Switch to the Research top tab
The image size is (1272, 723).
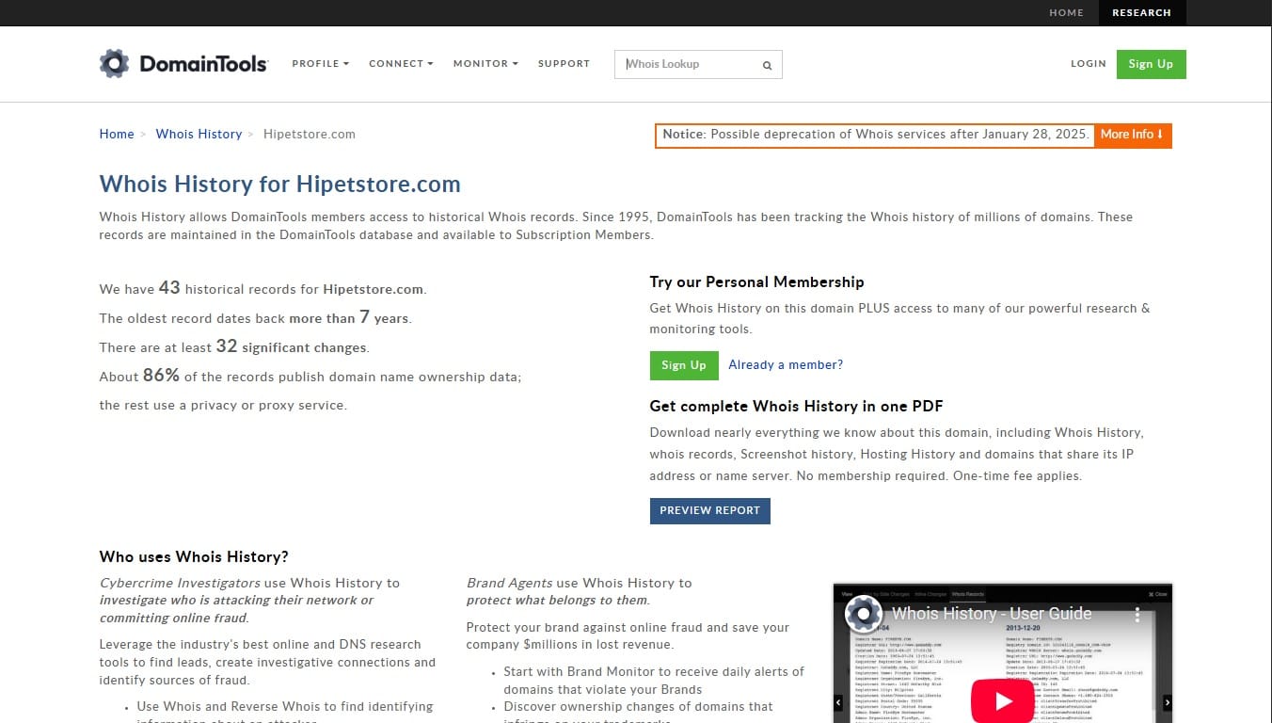1141,12
